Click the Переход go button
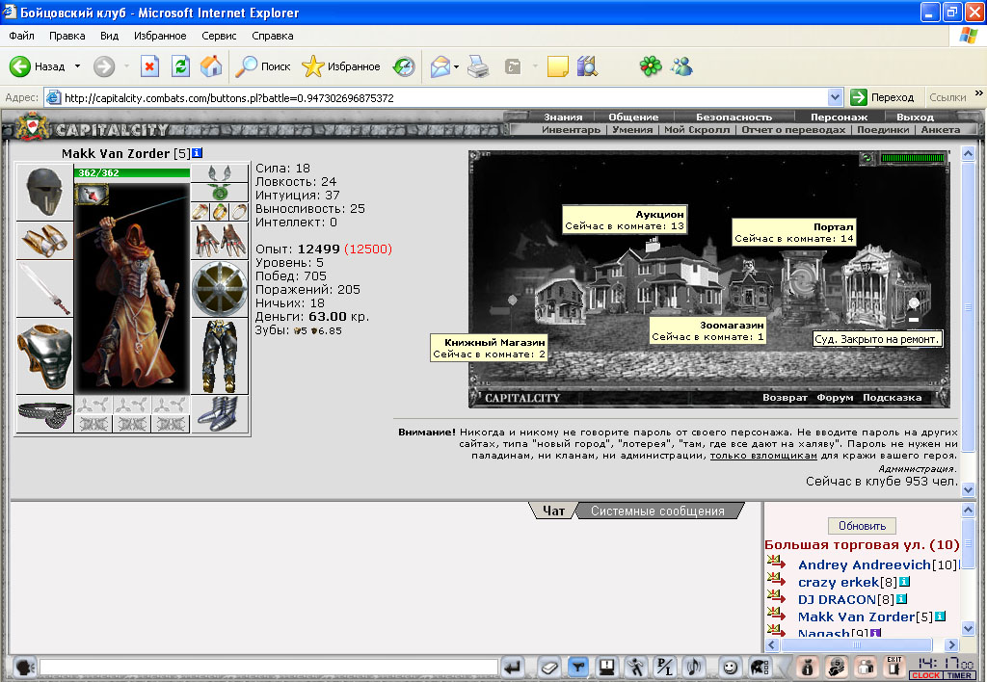 coord(883,97)
